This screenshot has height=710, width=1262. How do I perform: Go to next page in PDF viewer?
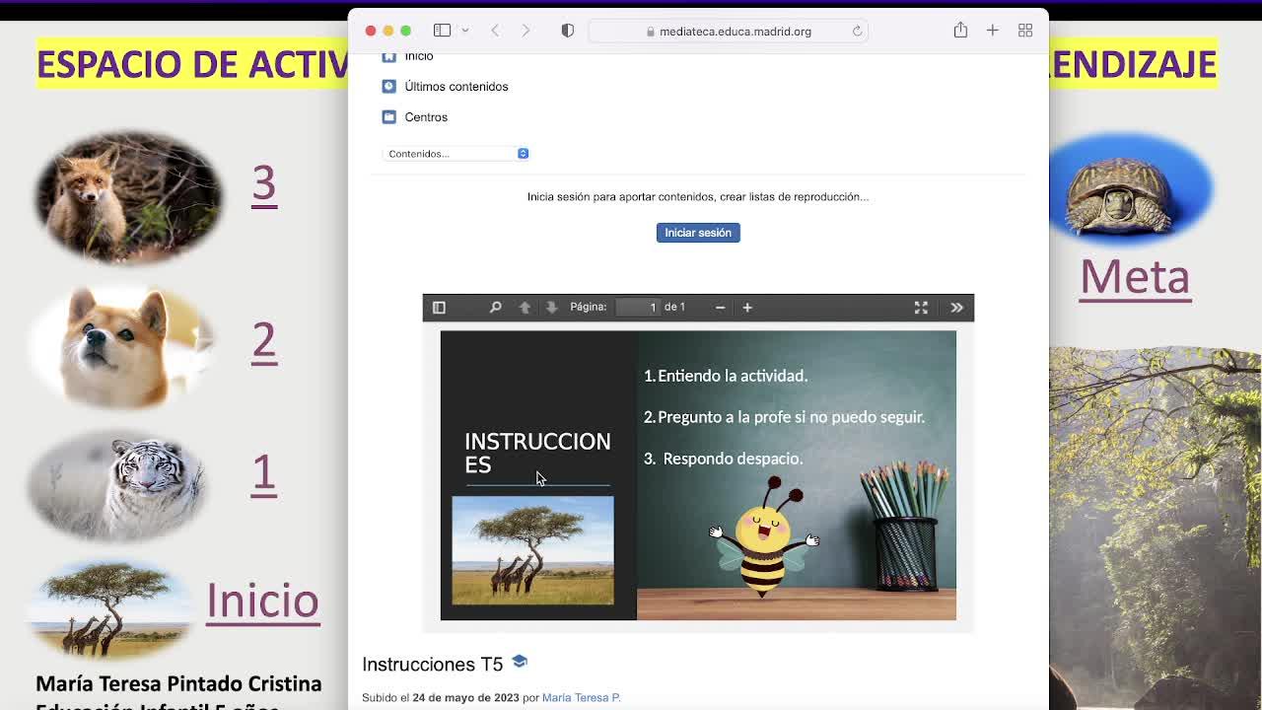(x=551, y=308)
